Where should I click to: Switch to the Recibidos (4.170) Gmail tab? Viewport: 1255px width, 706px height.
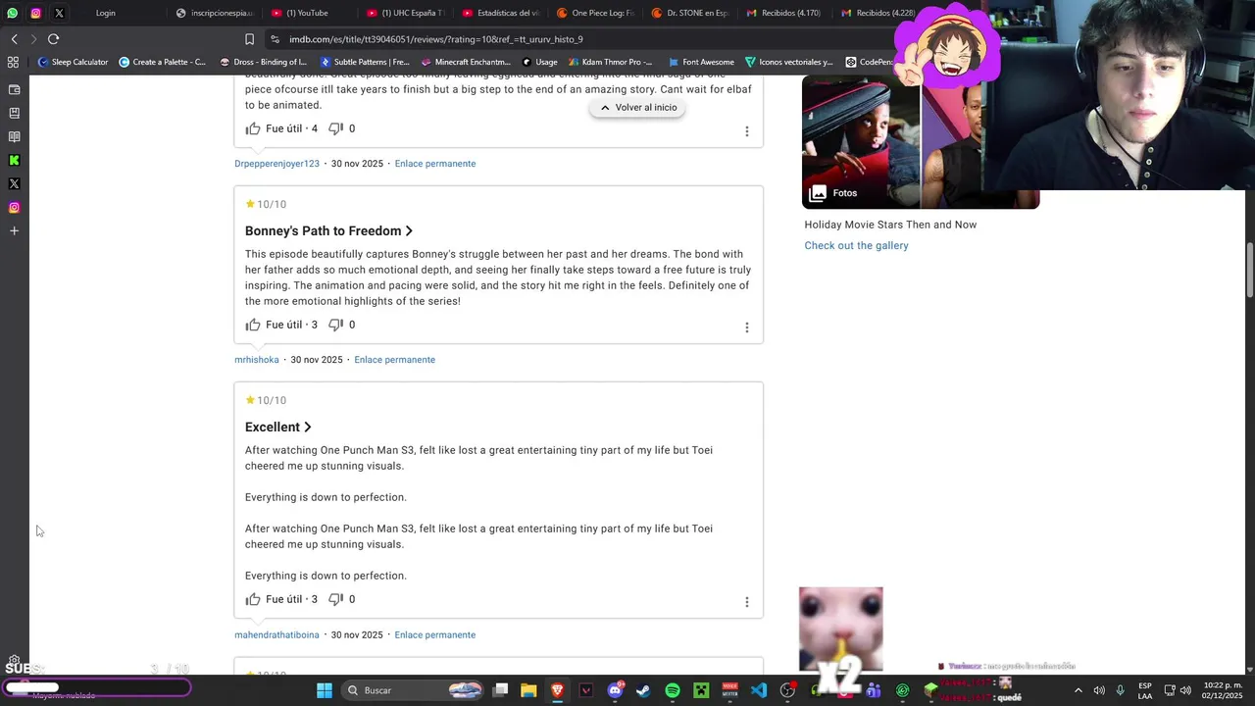pos(785,13)
